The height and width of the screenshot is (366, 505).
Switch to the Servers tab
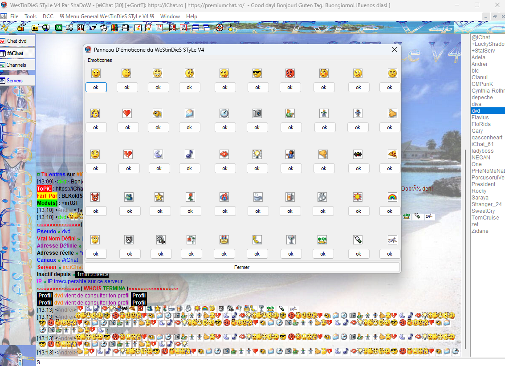[17, 81]
